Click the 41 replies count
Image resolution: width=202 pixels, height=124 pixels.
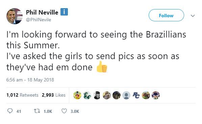pos(19,111)
